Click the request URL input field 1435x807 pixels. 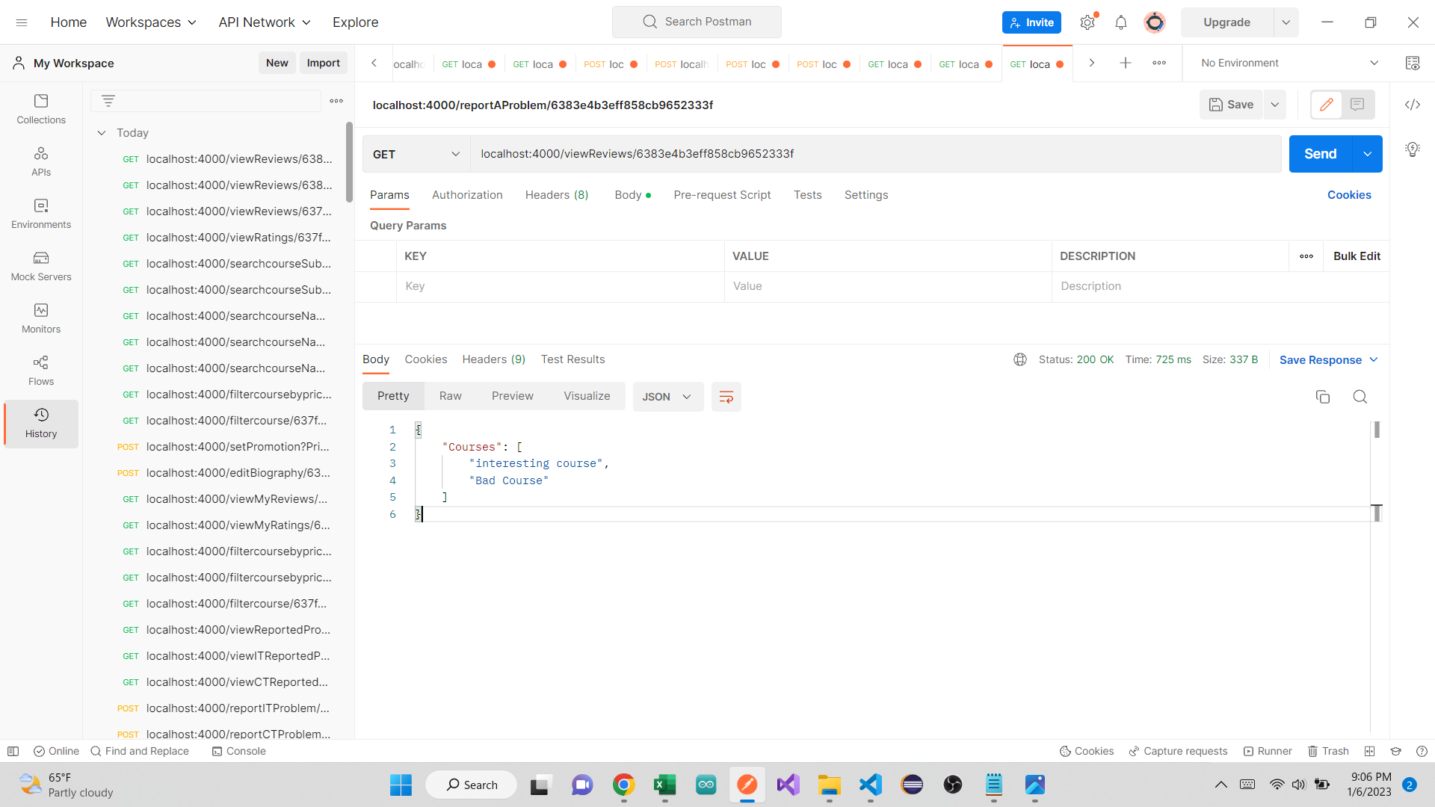pyautogui.click(x=875, y=154)
